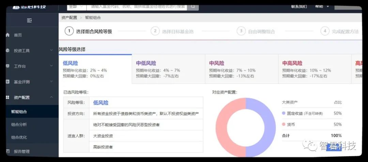Click the grid icon beside 资产配置

tap(8, 97)
